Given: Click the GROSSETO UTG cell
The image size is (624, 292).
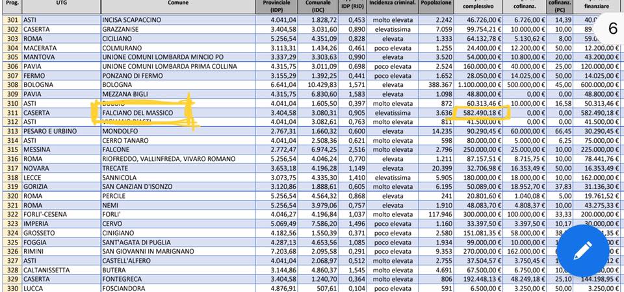Looking at the screenshot, I should pos(61,233).
